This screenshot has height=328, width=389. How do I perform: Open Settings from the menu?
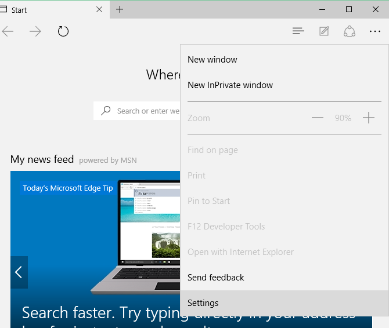point(284,303)
